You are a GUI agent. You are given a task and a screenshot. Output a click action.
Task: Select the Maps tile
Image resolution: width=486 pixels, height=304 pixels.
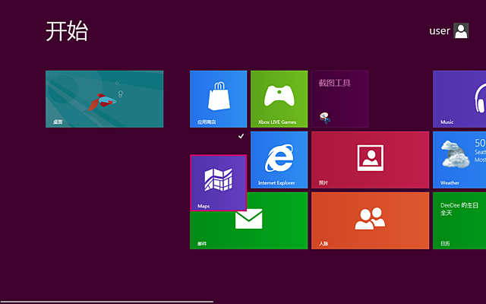click(x=218, y=183)
